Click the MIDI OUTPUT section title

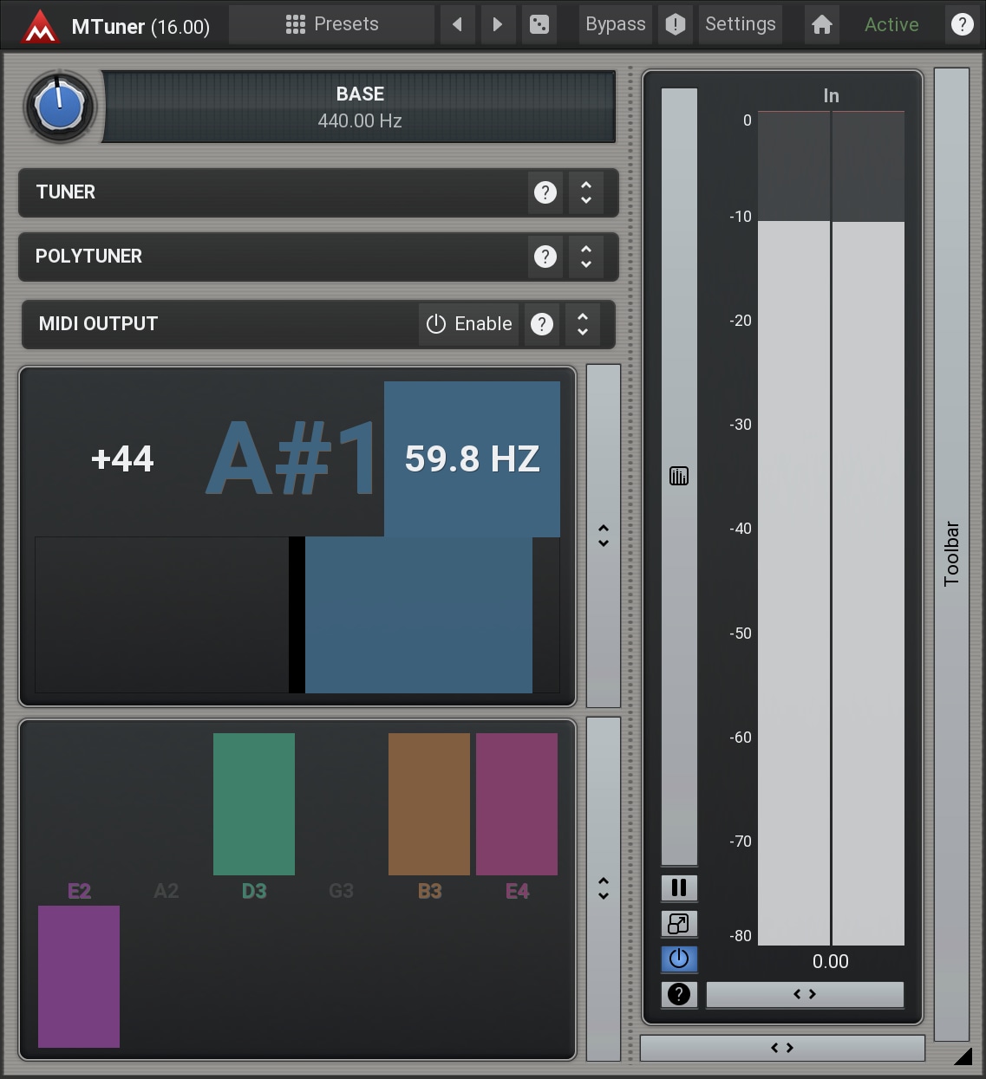(98, 324)
